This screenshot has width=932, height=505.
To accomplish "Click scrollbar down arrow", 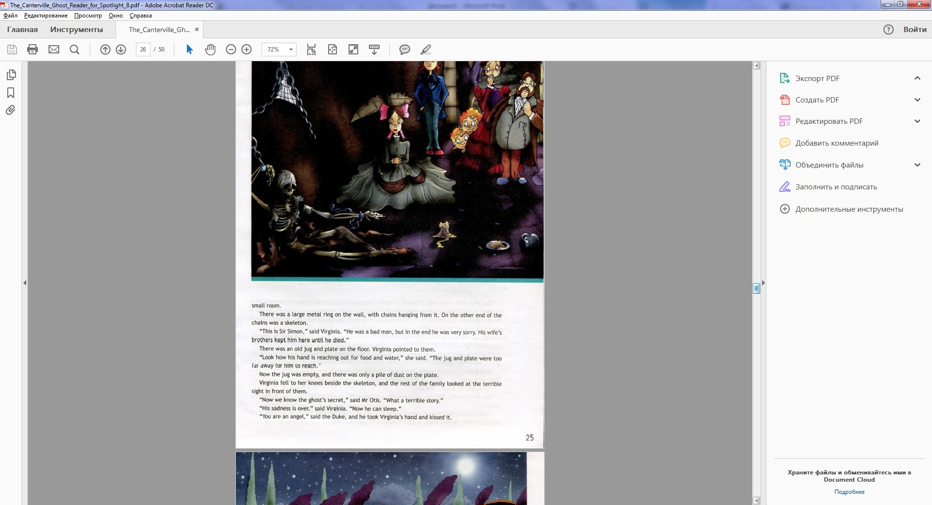I will (x=756, y=501).
